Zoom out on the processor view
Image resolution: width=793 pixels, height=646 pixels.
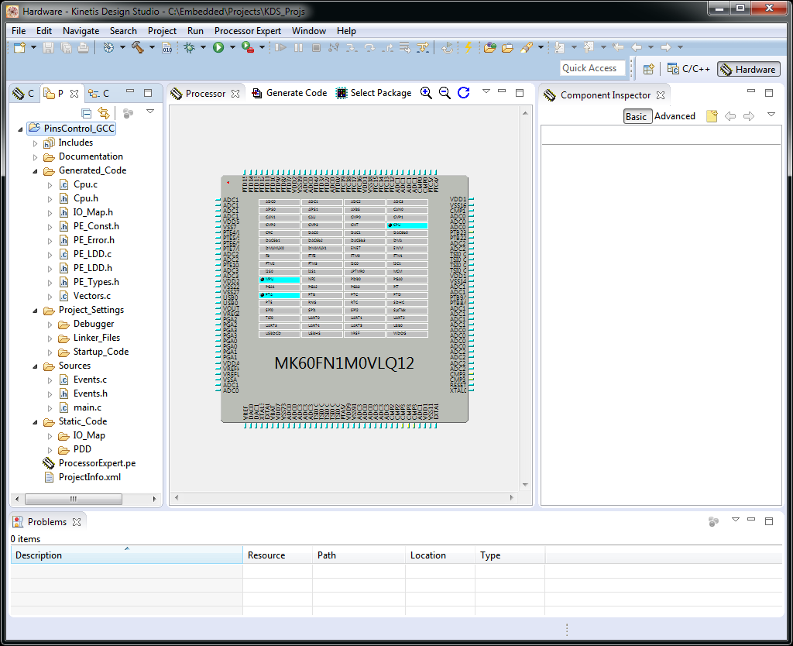coord(445,93)
